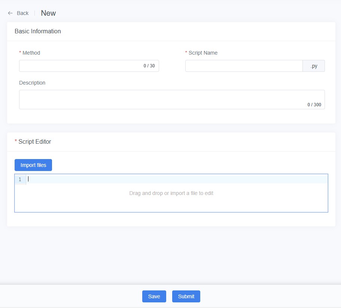Click the Back link
Viewport: 341px width, 308px height.
point(22,13)
